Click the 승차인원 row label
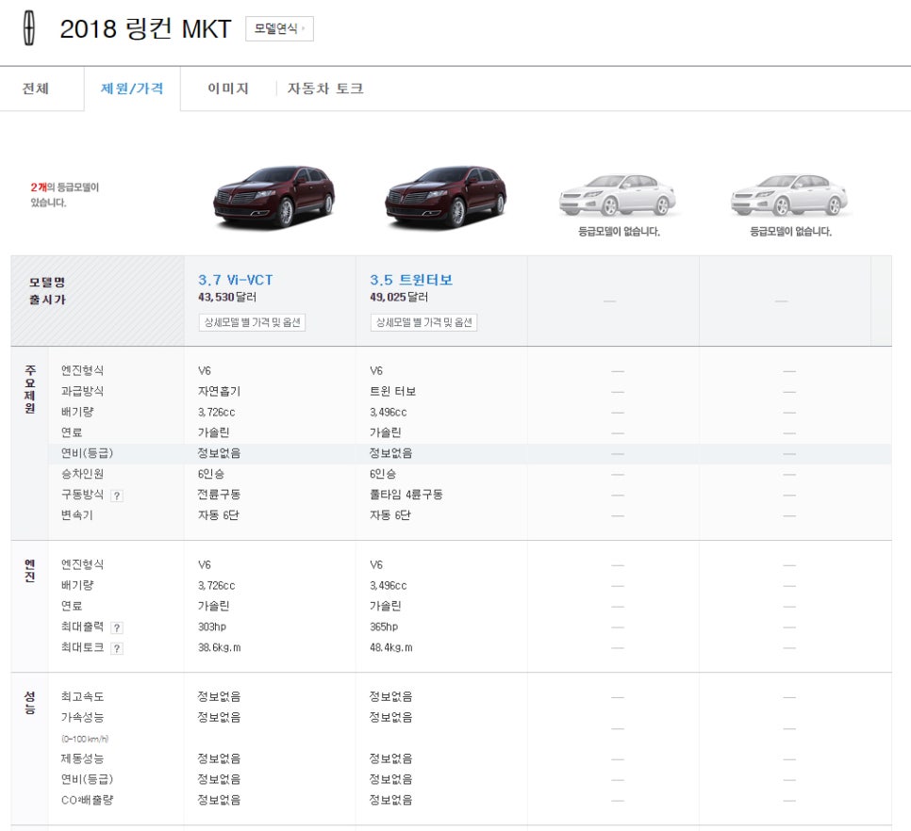The width and height of the screenshot is (911, 831). click(x=82, y=474)
